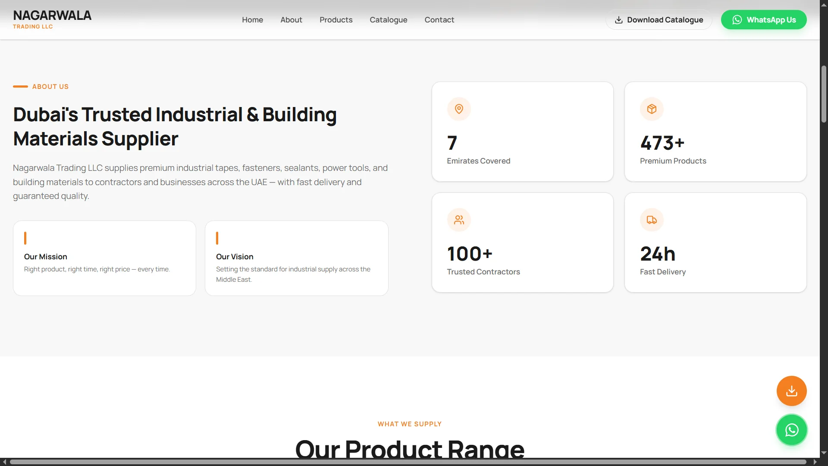
Task: Go to the About page
Action: tap(291, 20)
